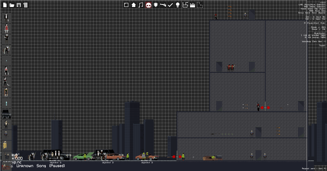Open the folder load icon
327x171 pixels.
(x=12, y=5)
